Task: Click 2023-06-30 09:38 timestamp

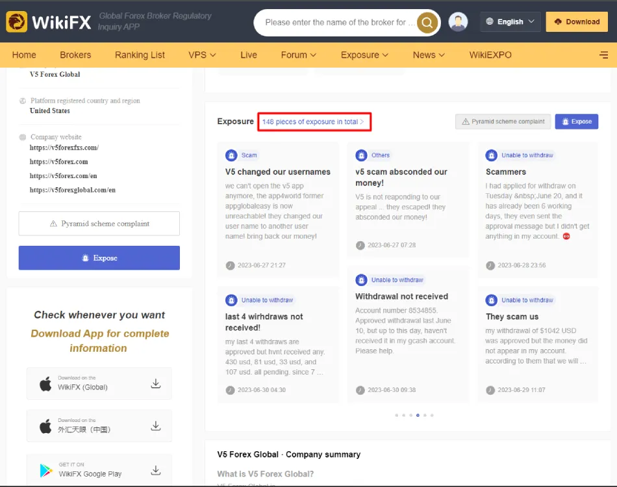Action: click(392, 389)
